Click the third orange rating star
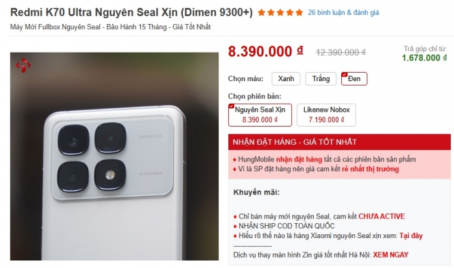The image size is (454, 268). pyautogui.click(x=280, y=12)
